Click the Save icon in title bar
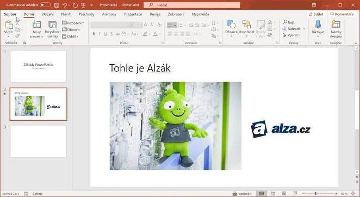The width and height of the screenshot is (360, 197). click(x=57, y=5)
